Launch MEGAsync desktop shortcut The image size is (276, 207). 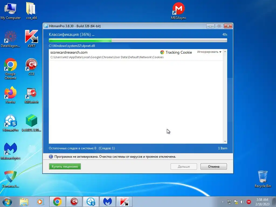(178, 11)
